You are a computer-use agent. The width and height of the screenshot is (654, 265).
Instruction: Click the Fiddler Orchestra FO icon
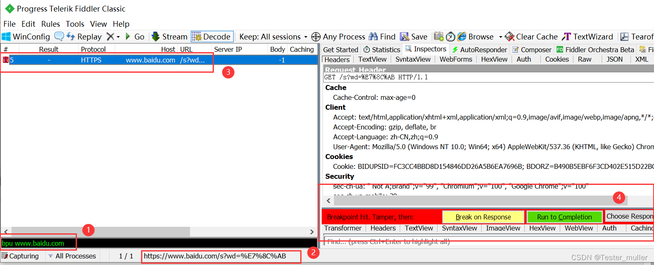coord(560,49)
